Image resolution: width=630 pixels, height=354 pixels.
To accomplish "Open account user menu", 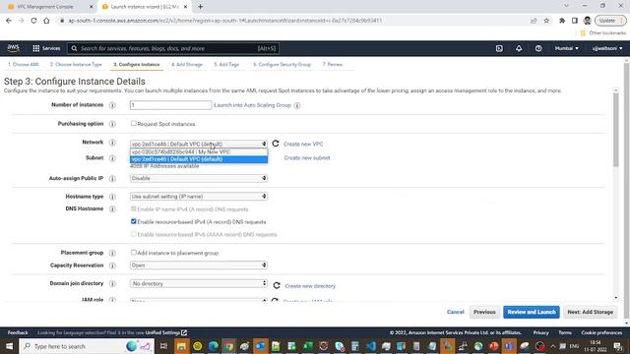I will coord(607,48).
